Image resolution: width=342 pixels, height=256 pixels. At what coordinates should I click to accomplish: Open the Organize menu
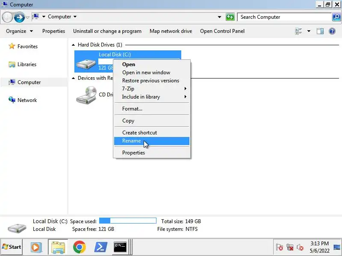[19, 31]
